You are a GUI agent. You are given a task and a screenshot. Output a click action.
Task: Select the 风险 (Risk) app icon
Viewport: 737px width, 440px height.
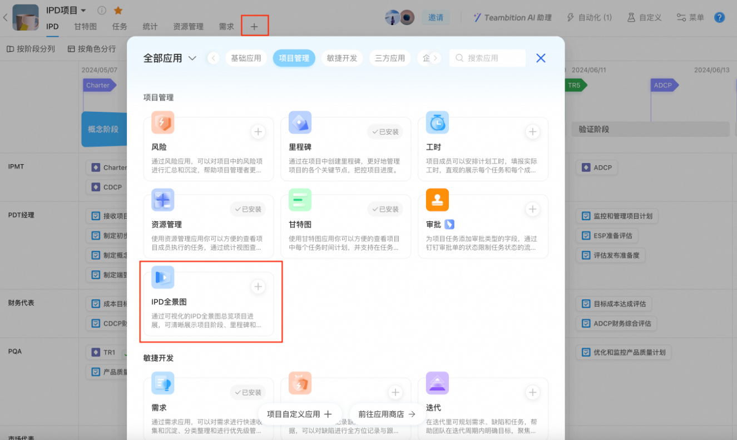coord(162,122)
